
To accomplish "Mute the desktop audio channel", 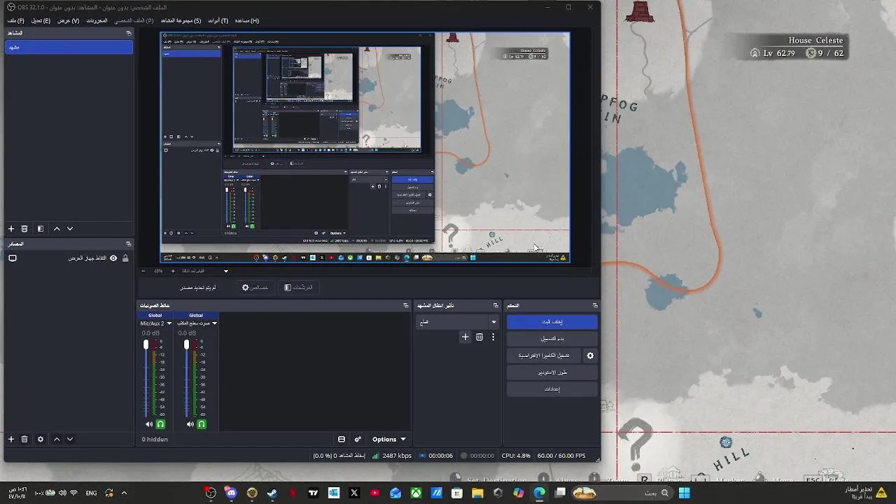I will coord(190,424).
